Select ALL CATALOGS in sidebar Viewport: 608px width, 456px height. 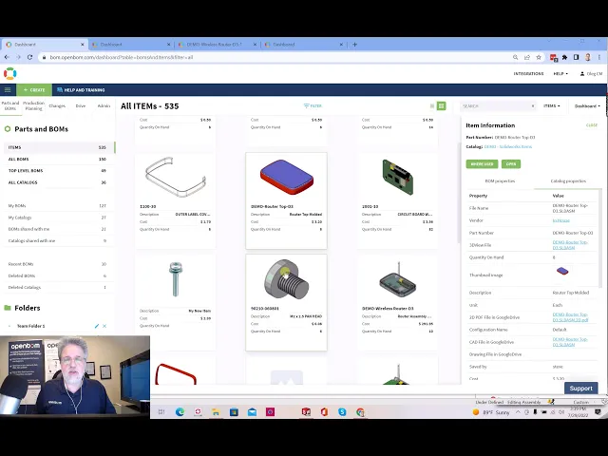coord(57,182)
